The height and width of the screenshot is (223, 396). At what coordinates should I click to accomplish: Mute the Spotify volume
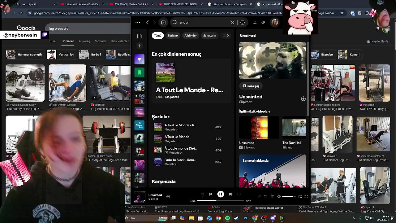(x=279, y=197)
